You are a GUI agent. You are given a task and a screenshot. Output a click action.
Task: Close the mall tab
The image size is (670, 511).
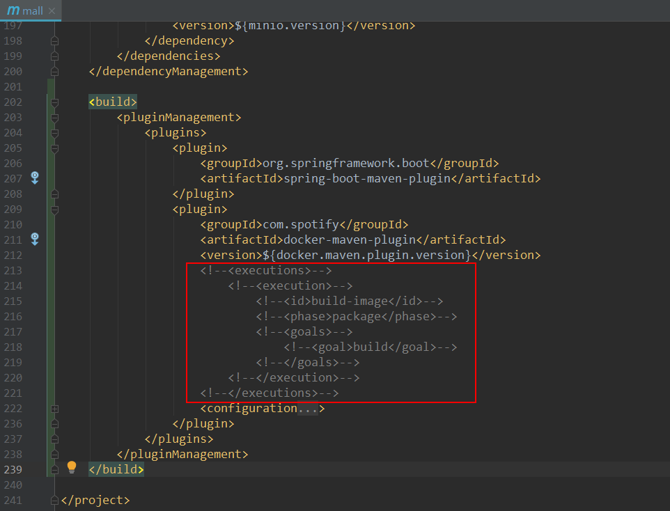coord(52,10)
